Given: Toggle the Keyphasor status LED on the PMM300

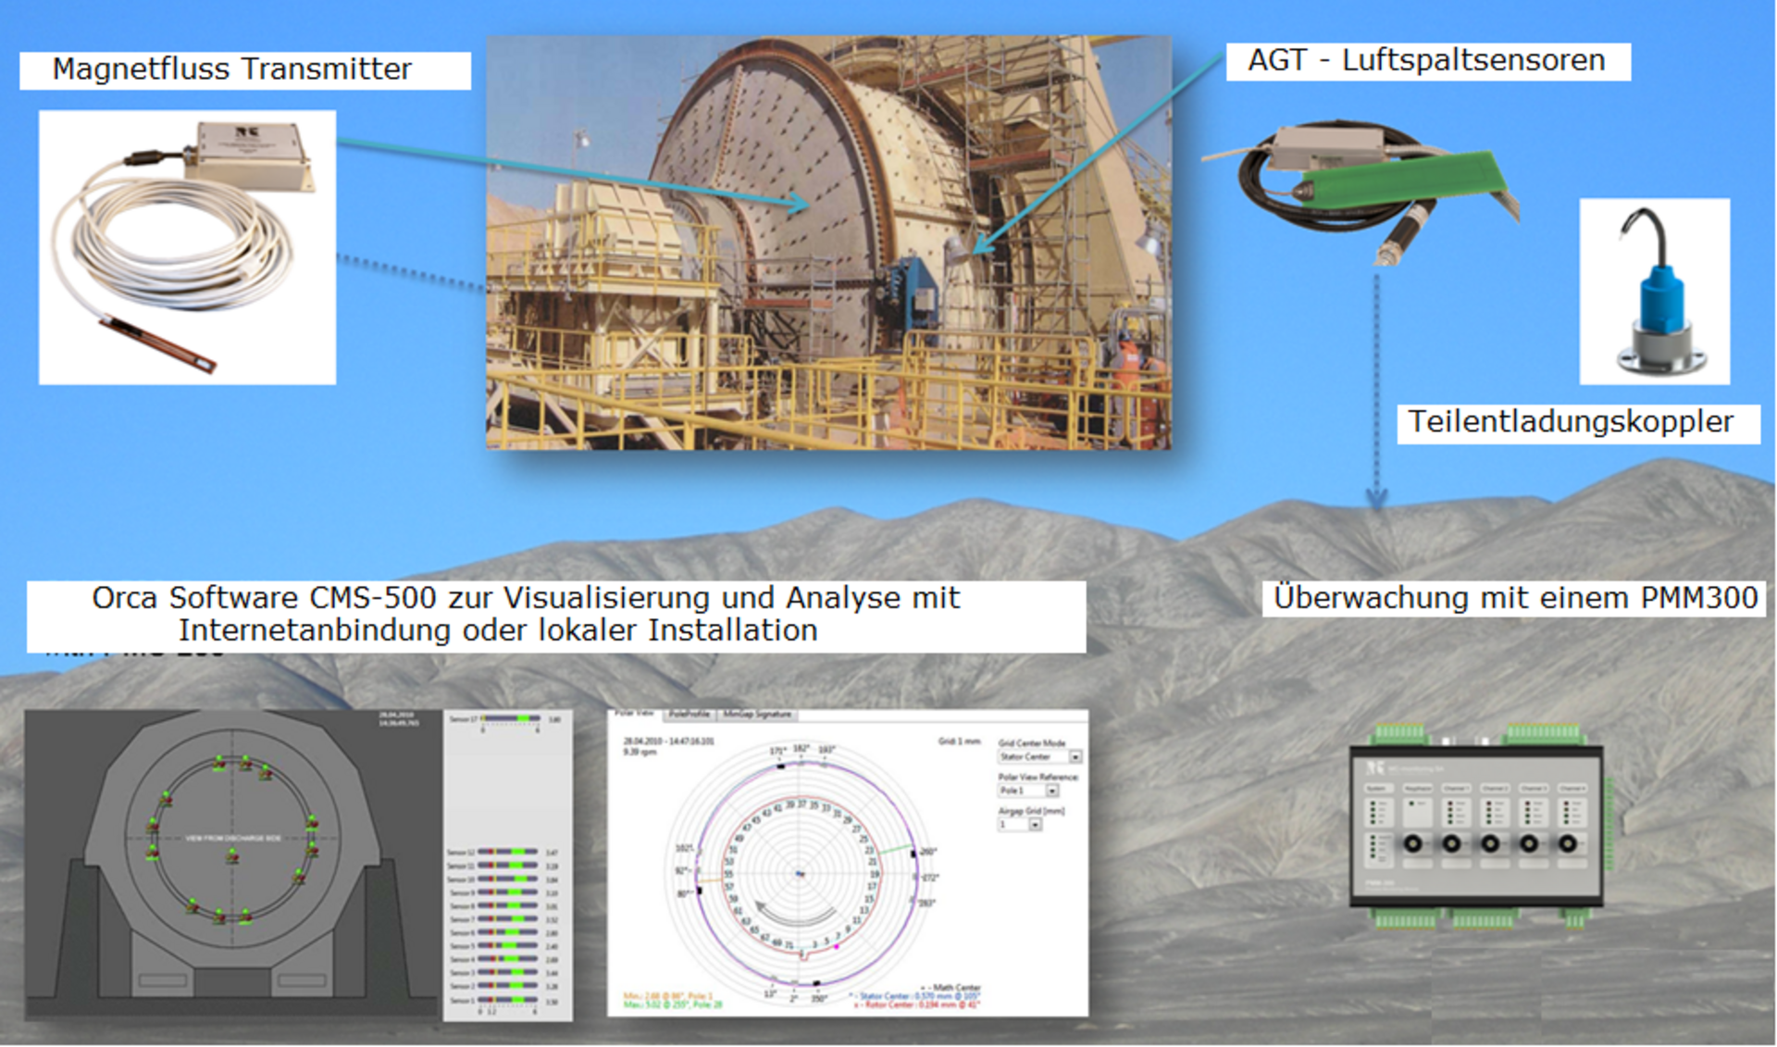Looking at the screenshot, I should point(1411,803).
